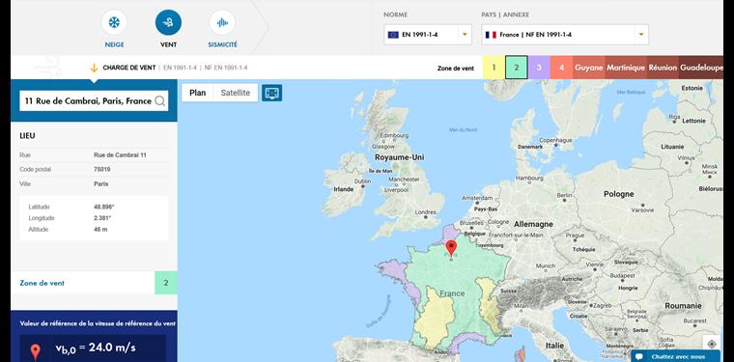
Task: Click the red location pin on Paris
Action: [451, 248]
